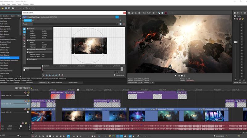The width and height of the screenshot is (247, 138).
Task: Open the Help menu
Action: 32,4
